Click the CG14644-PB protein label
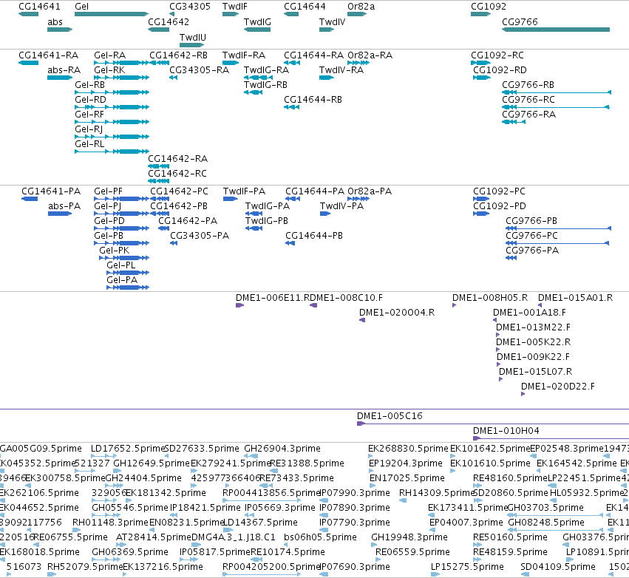The height and width of the screenshot is (578, 629). [x=314, y=236]
